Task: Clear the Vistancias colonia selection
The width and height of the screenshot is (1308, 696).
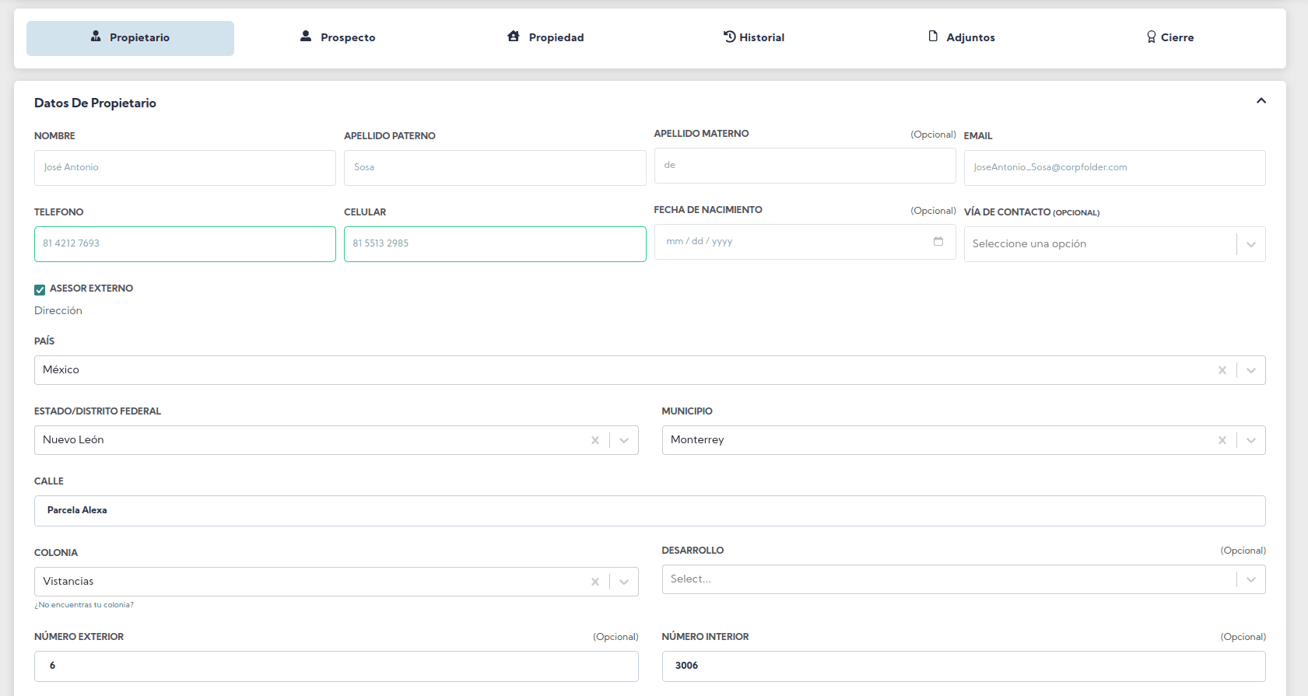Action: click(594, 582)
